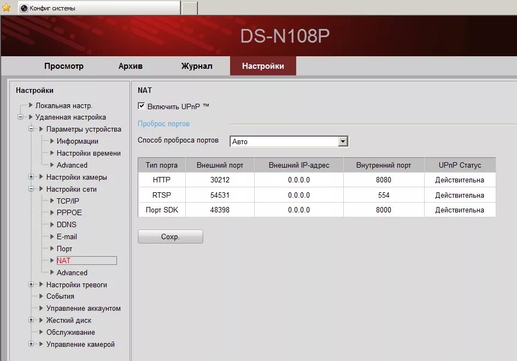Select the Настройки tab

pos(263,66)
